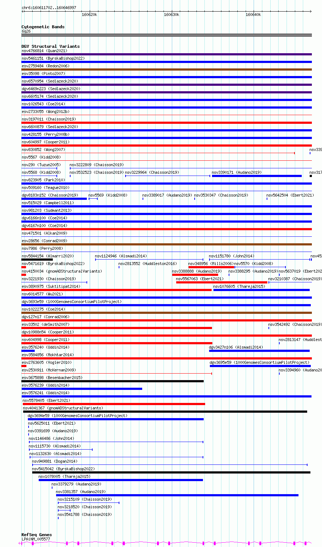
Task: Click the 160640k ruler label
Action: pyautogui.click(x=253, y=14)
